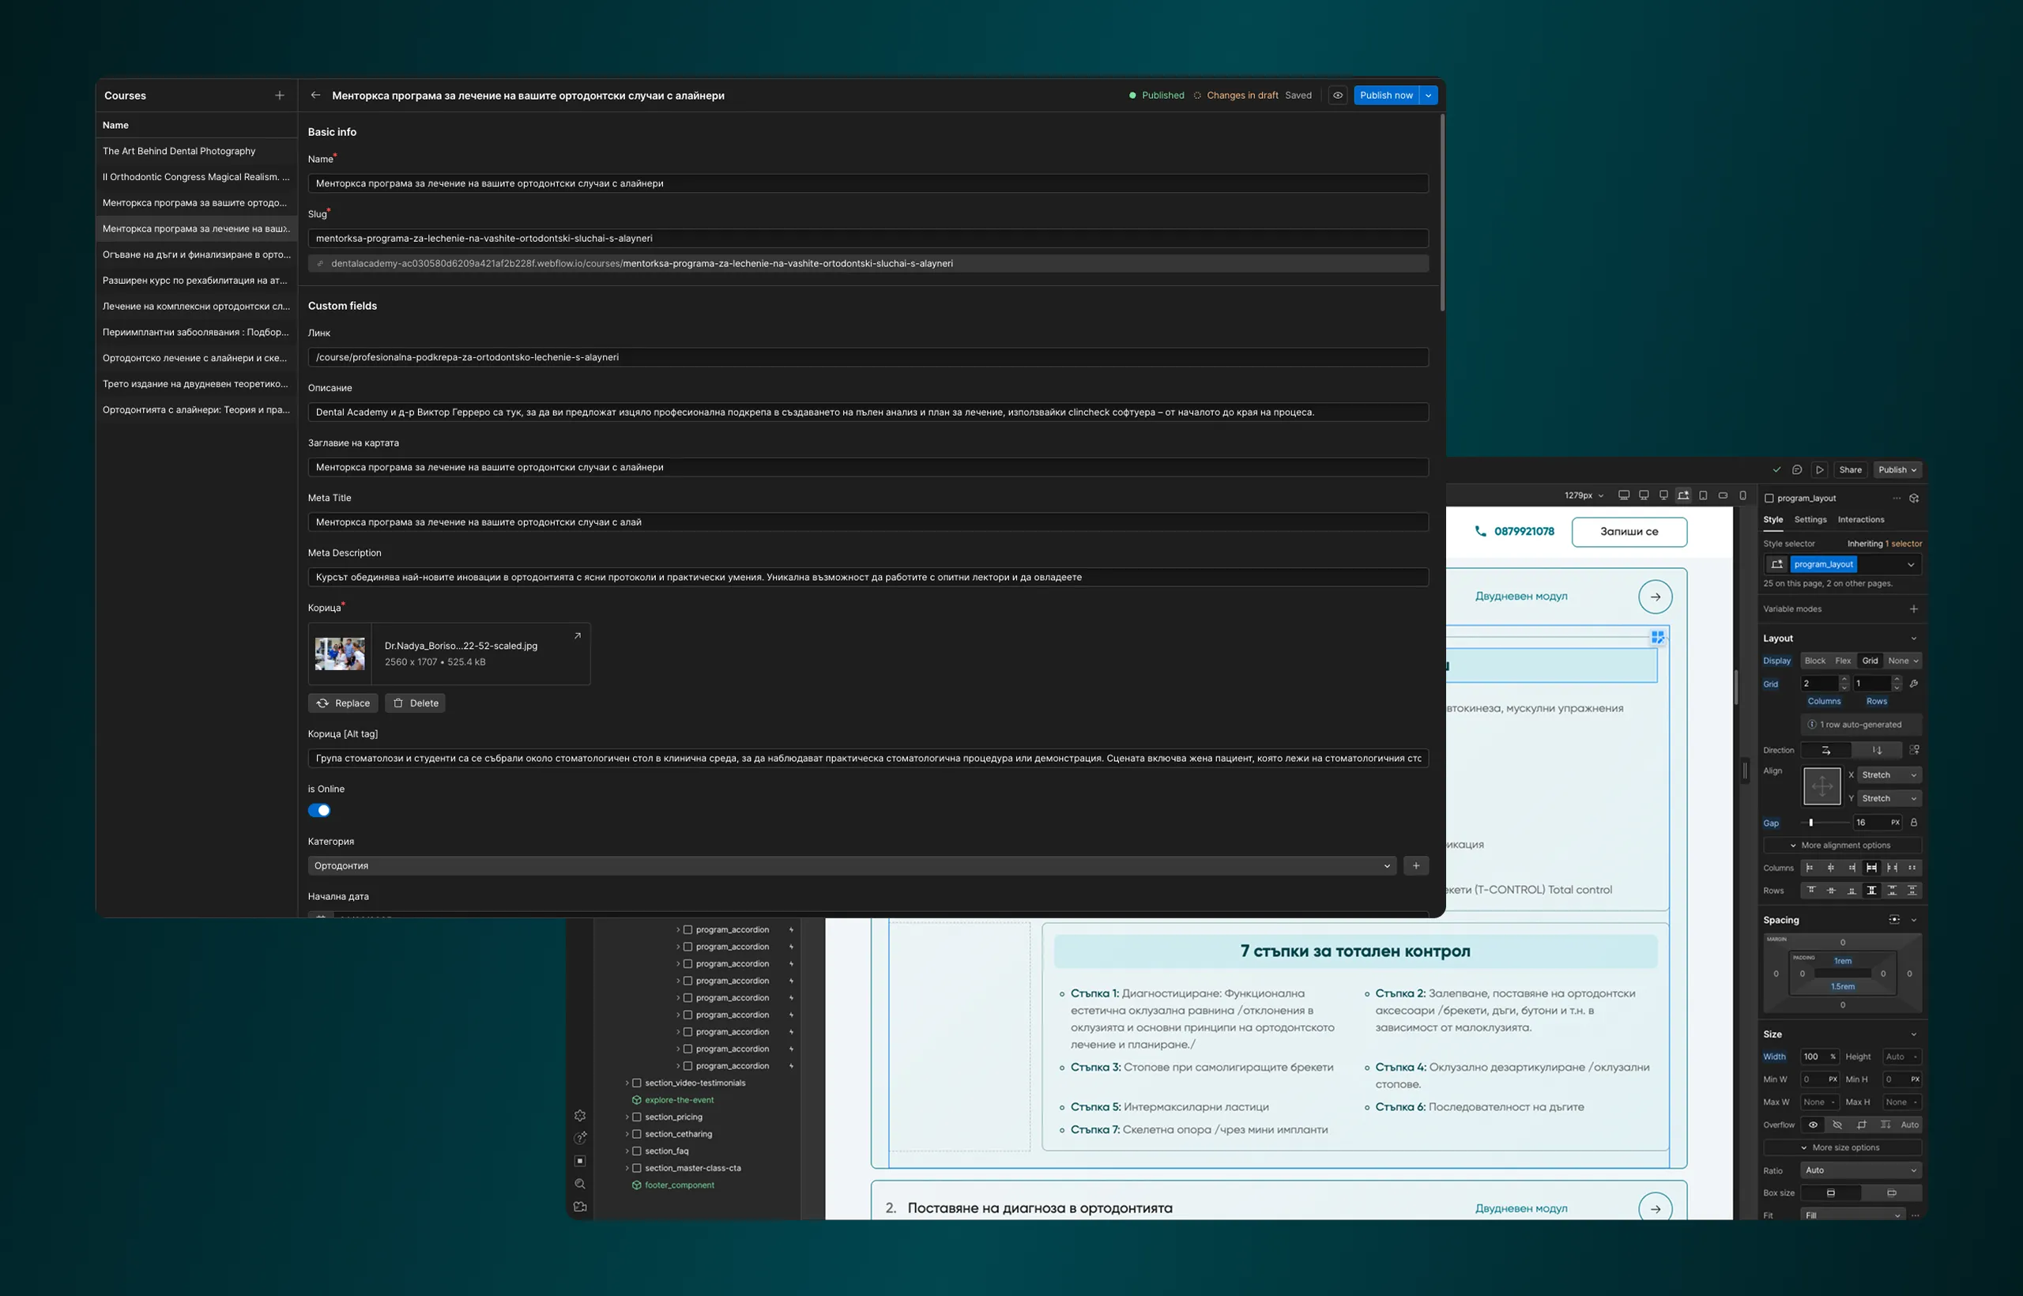Viewport: 2023px width, 1296px height.
Task: Open Designer settings gear in left sidebar
Action: 580,1115
